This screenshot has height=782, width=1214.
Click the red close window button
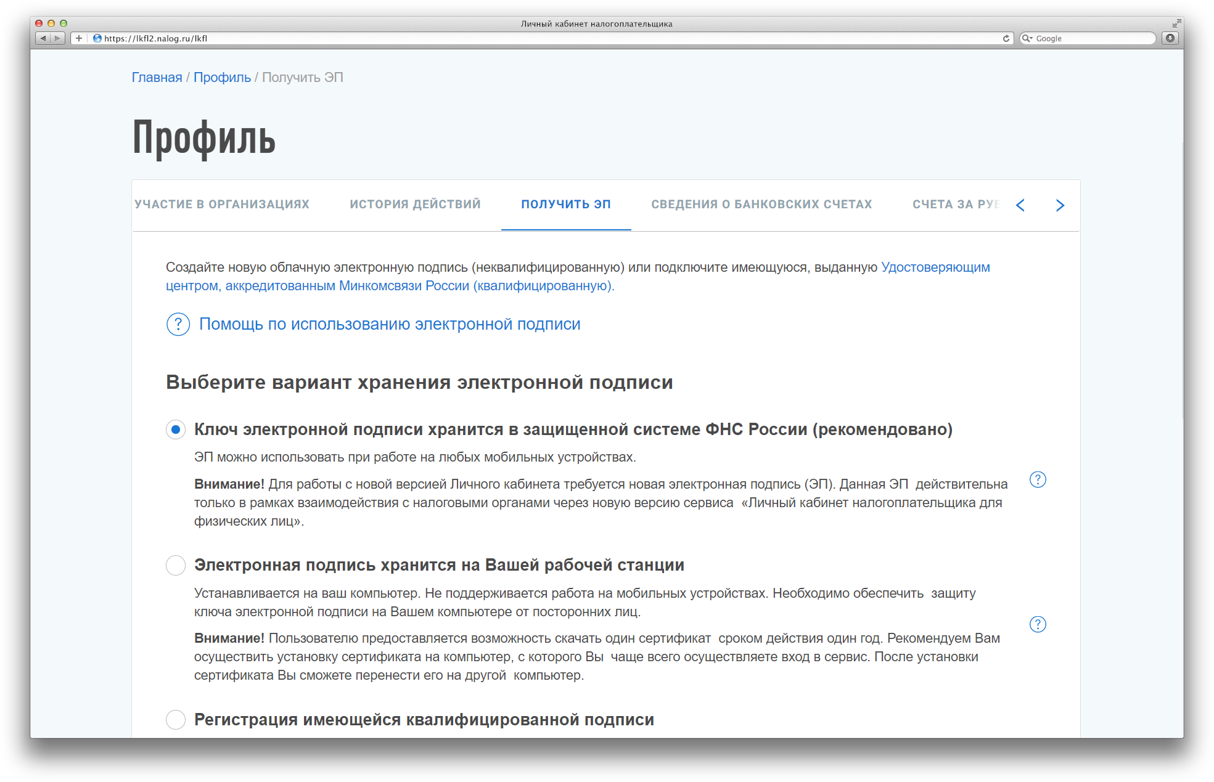pos(39,23)
